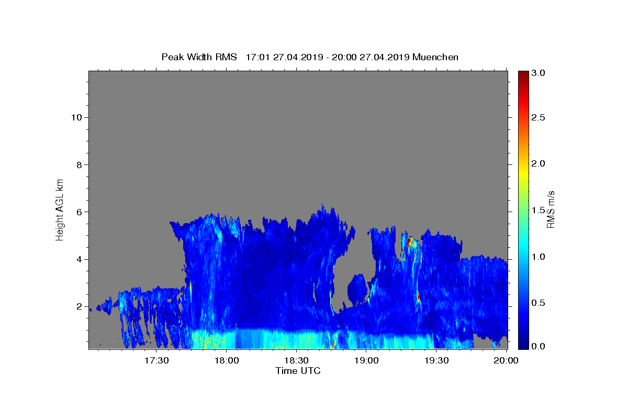This screenshot has width=628, height=419.
Task: Click the 19:30 time tick label
Action: [436, 360]
